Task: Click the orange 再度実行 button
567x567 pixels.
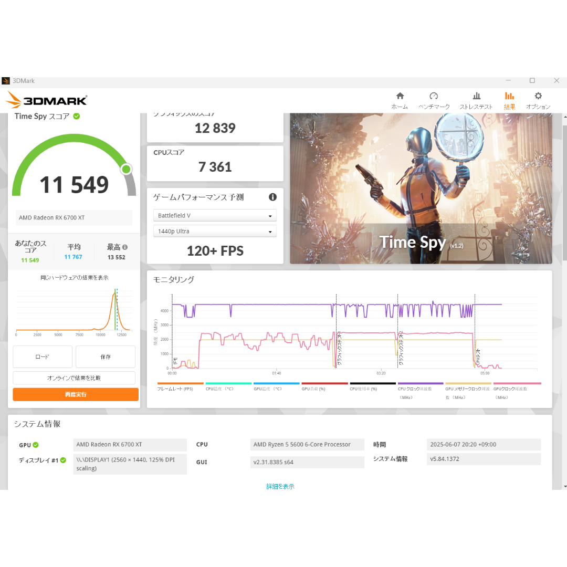Action: [76, 394]
